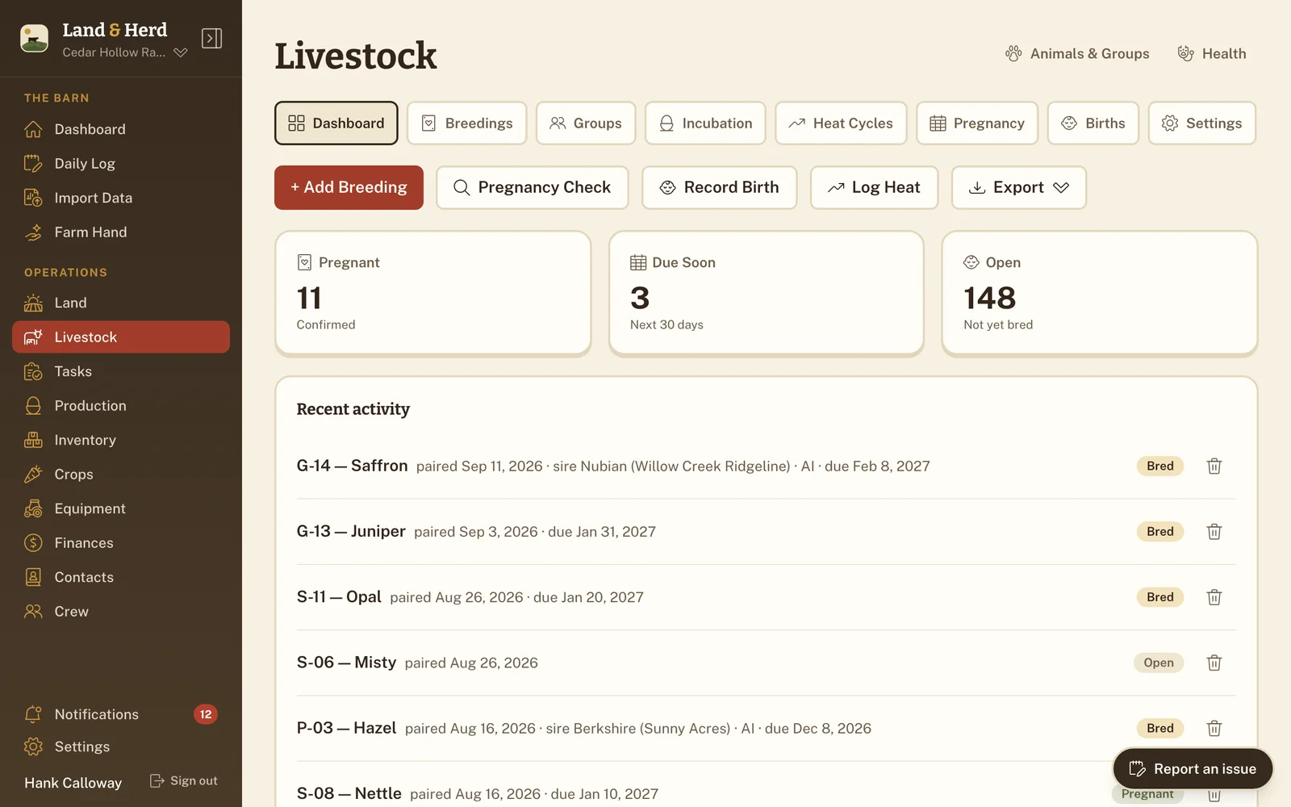The width and height of the screenshot is (1291, 807).
Task: Go to Production
Action: (x=121, y=406)
